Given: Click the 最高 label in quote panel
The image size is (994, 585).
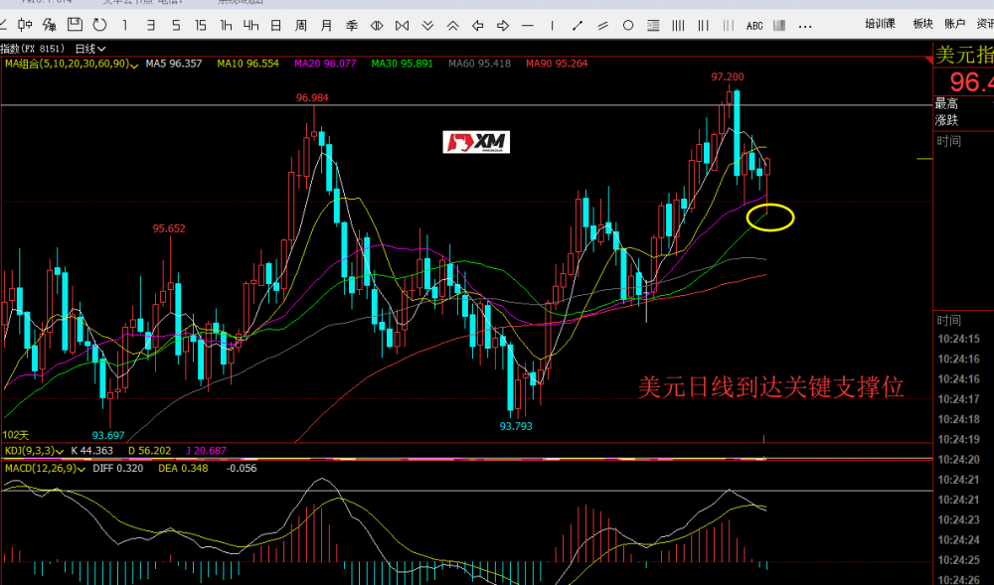Looking at the screenshot, I should (946, 104).
